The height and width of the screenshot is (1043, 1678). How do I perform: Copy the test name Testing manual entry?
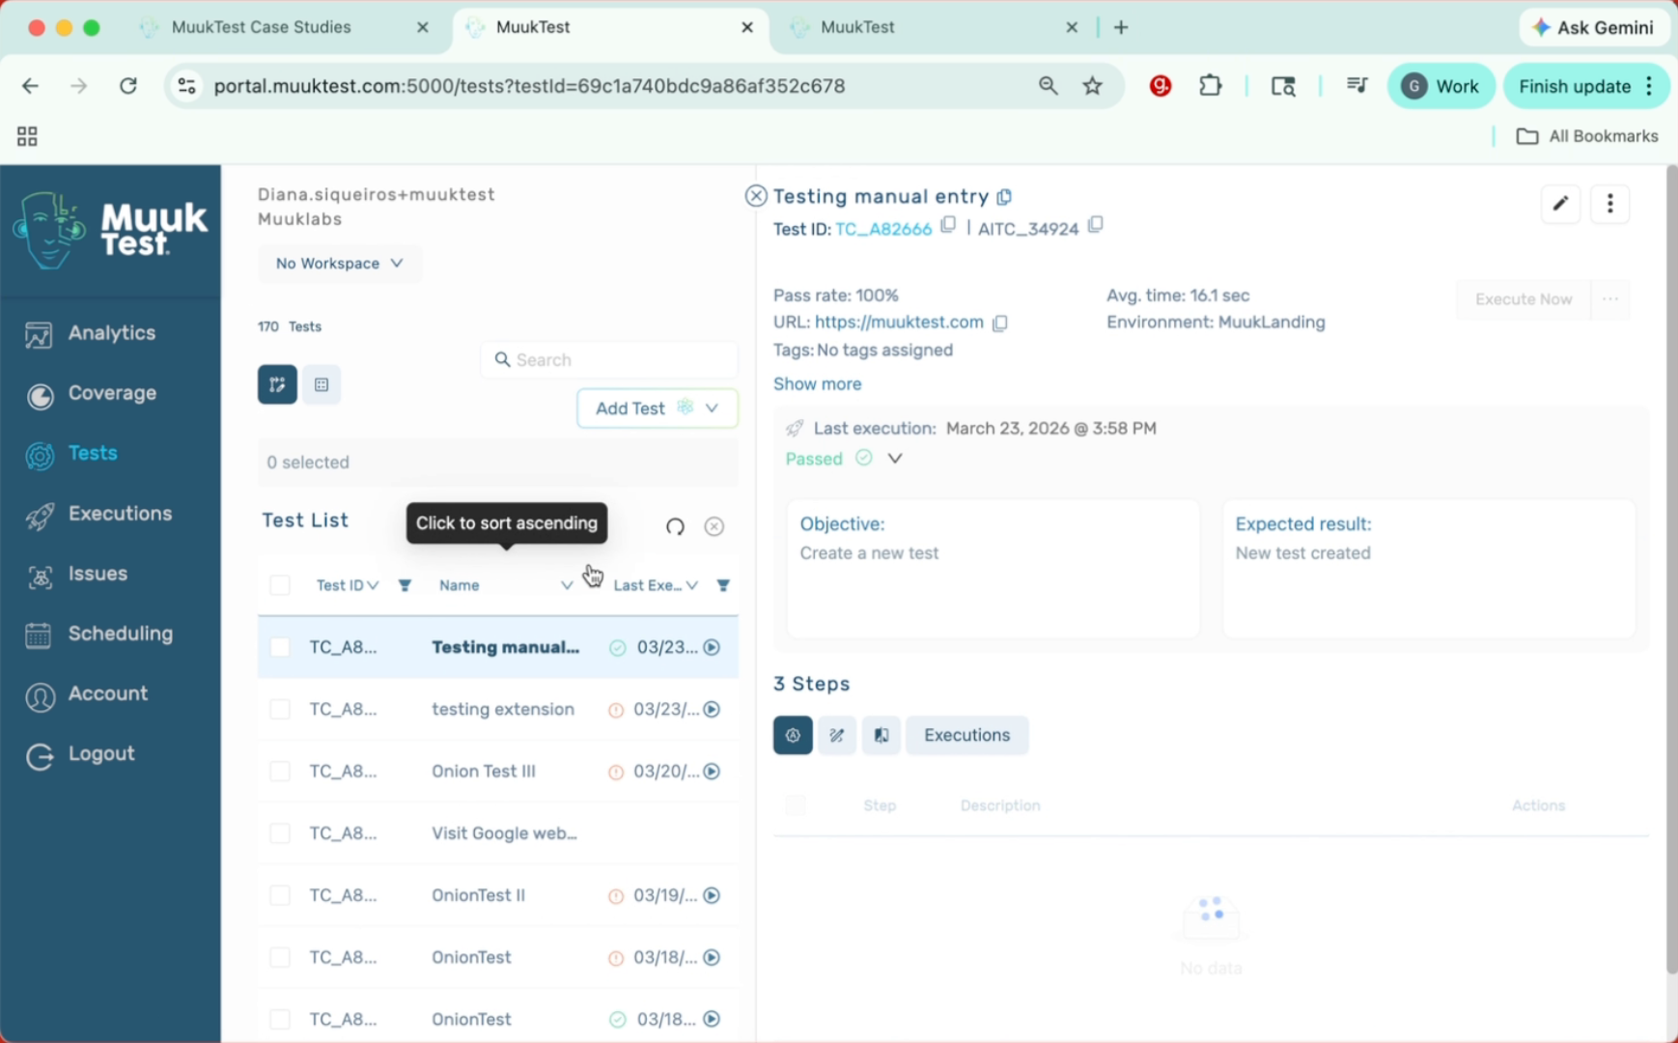[x=1004, y=197]
